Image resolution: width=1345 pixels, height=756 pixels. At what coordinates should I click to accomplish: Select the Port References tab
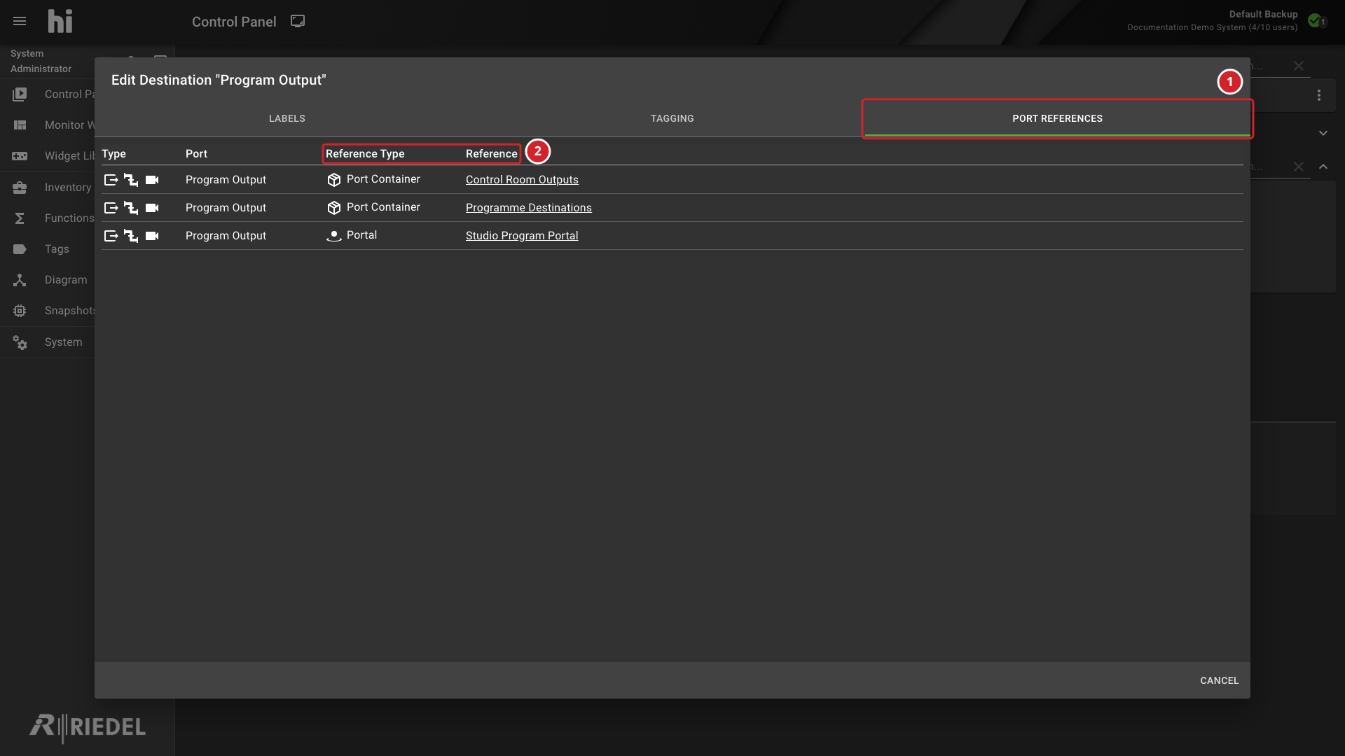pos(1058,118)
